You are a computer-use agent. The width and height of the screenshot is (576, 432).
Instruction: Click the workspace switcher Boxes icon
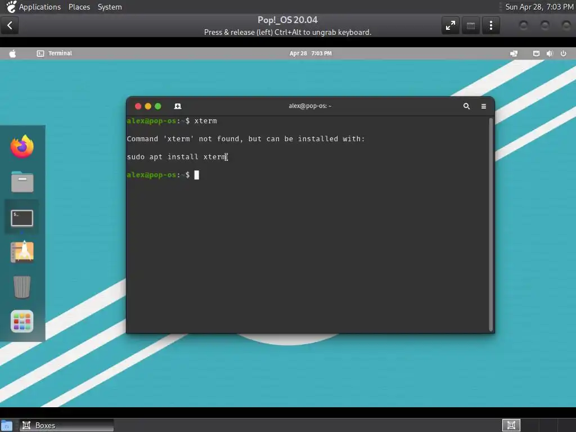pyautogui.click(x=511, y=425)
